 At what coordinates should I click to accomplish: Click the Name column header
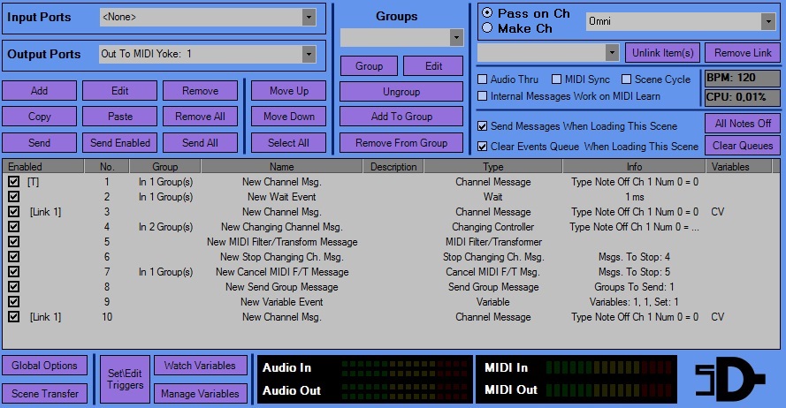coord(282,167)
